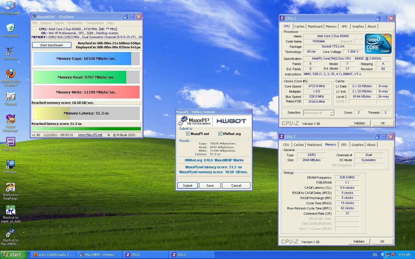Open the File menu in MaxxMEM²
415x259 pixels.
coord(35,23)
